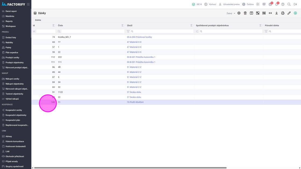
Task: Open the global search magnifier
Action: pyautogui.click(x=289, y=4)
